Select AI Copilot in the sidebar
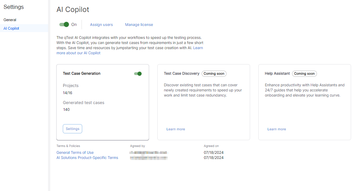 11,28
